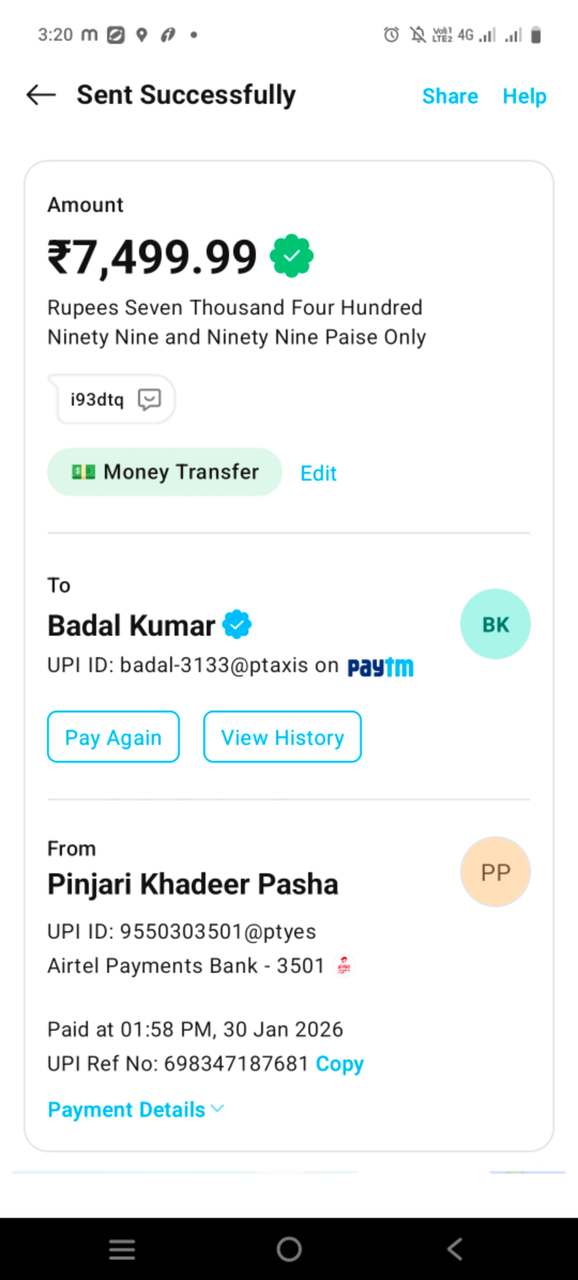
Task: Copy the UPI reference number
Action: click(339, 1064)
